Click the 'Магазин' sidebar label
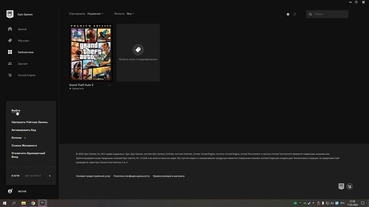Screen dimensions: 369x207 24,41
